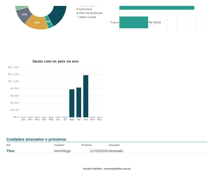Viewport: 213px width, 176px height.
Task: Click the 'R$ 800' axis value
Action: click(x=15, y=88)
